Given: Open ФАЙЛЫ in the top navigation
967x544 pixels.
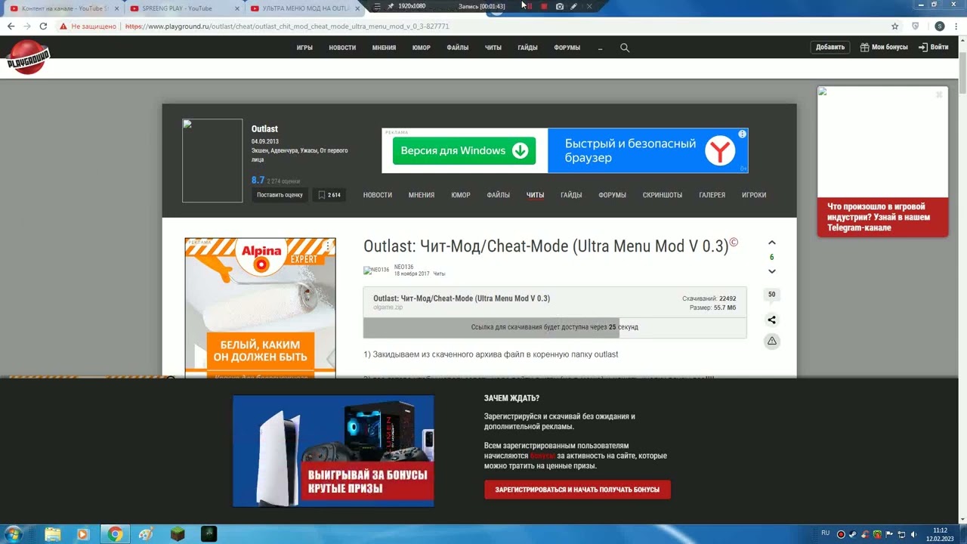Looking at the screenshot, I should tap(458, 48).
